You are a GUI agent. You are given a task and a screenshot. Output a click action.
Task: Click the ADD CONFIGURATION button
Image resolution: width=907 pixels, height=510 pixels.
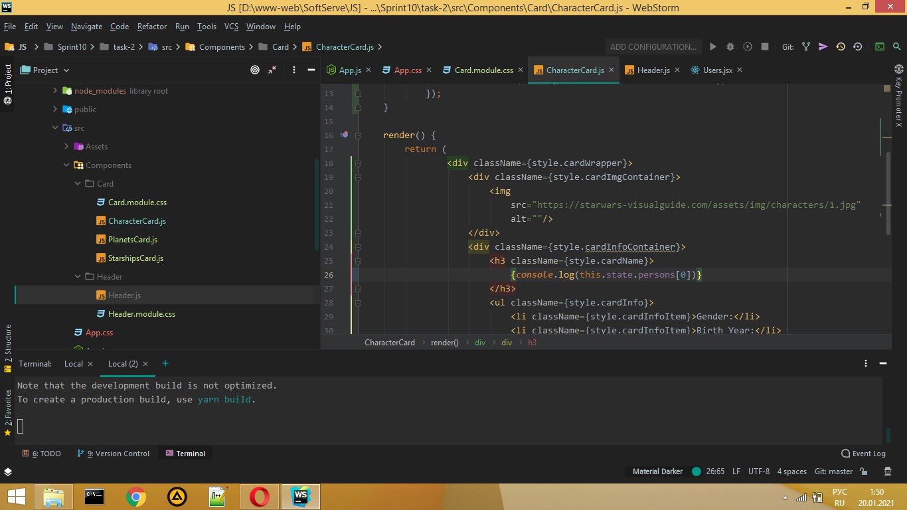click(653, 47)
